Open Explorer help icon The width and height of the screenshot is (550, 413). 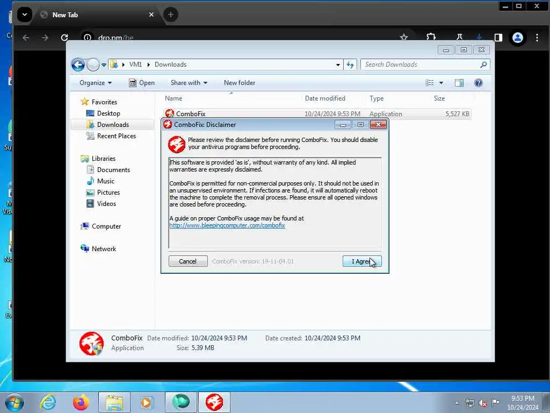point(479,83)
